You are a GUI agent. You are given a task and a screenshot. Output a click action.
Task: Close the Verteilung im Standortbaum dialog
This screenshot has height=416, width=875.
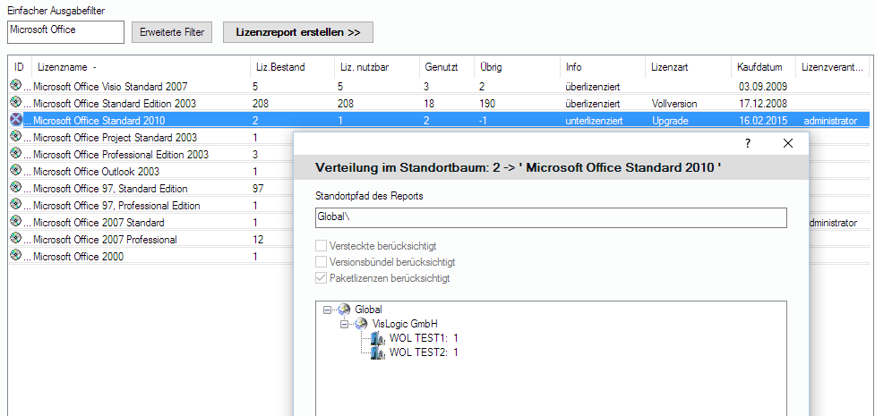(788, 143)
